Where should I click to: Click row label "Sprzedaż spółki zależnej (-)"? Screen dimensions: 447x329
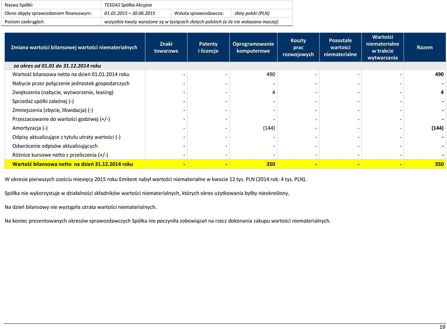pos(43,101)
